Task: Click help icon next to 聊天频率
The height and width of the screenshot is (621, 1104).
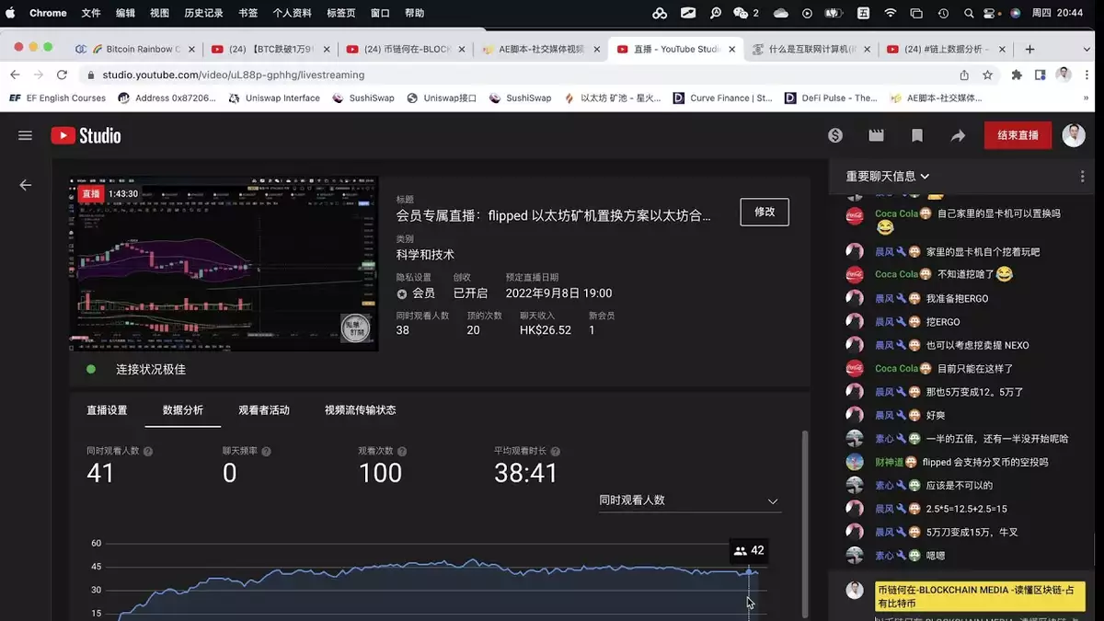Action: 267,452
